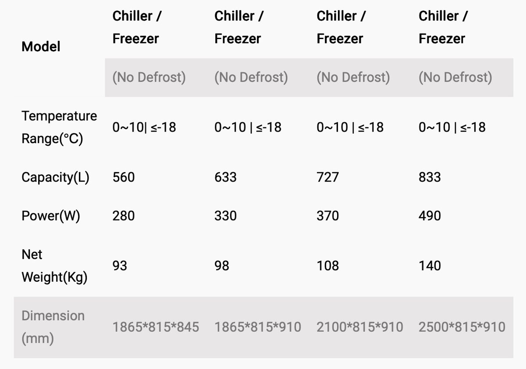Click the Net Weight(Kg) row label
This screenshot has width=526, height=369.
click(54, 266)
